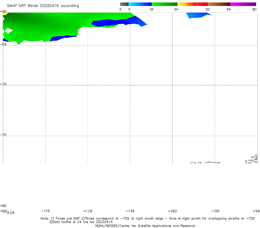The height and width of the screenshot is (228, 260).
Task: Pick the magenta-purple segment of the color bar
Action: pyautogui.click(x=243, y=4)
